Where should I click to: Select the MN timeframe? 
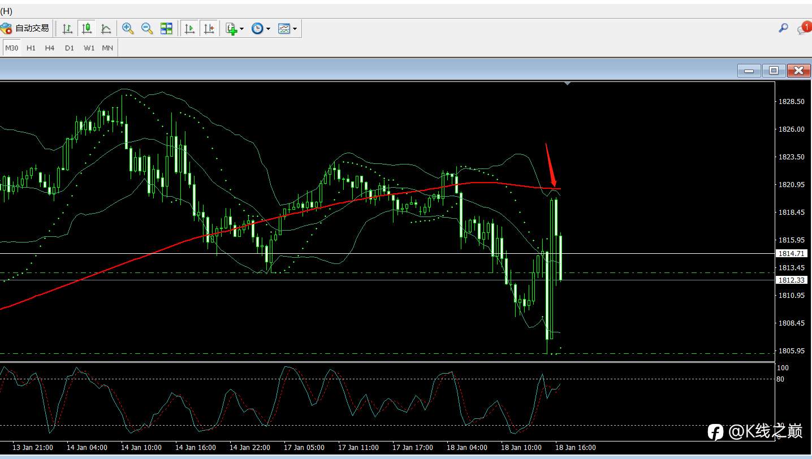point(107,48)
